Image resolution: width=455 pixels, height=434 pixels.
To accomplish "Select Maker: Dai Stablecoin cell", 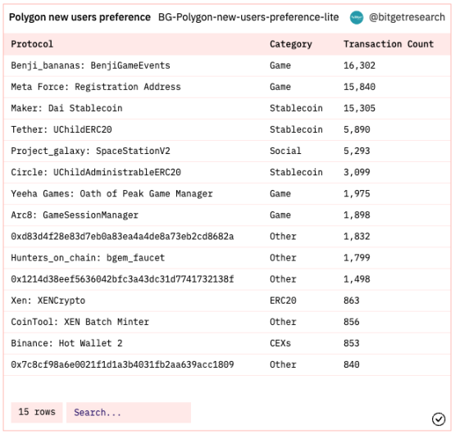I will 66,108.
